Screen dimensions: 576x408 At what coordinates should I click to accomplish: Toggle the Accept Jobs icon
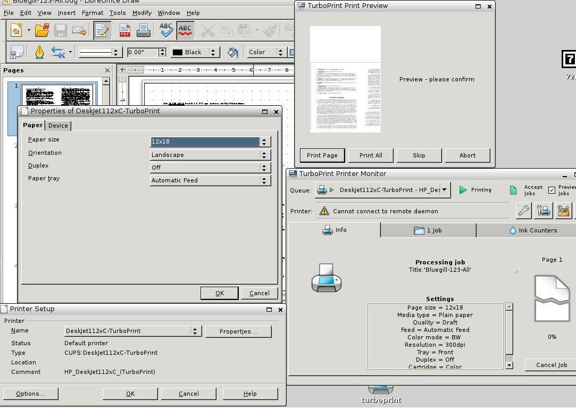click(x=513, y=190)
